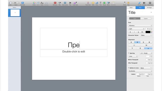Align text right
The height and width of the screenshot is (91, 162).
pos(143,42)
